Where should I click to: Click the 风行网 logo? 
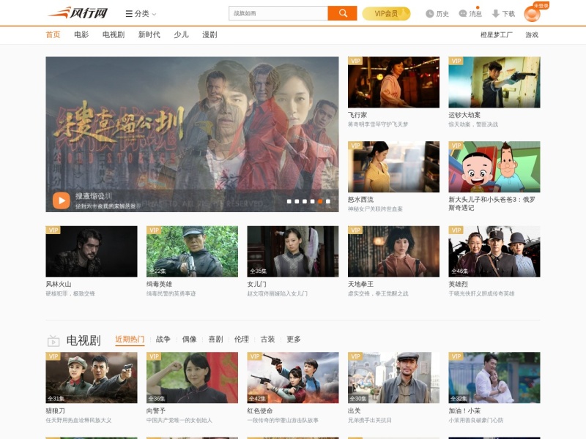click(x=78, y=13)
